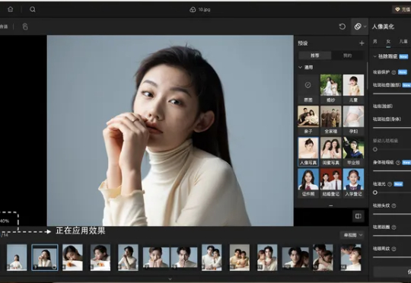Click the 妆容保护 label
Image resolution: width=411 pixels, height=283 pixels.
(381, 72)
